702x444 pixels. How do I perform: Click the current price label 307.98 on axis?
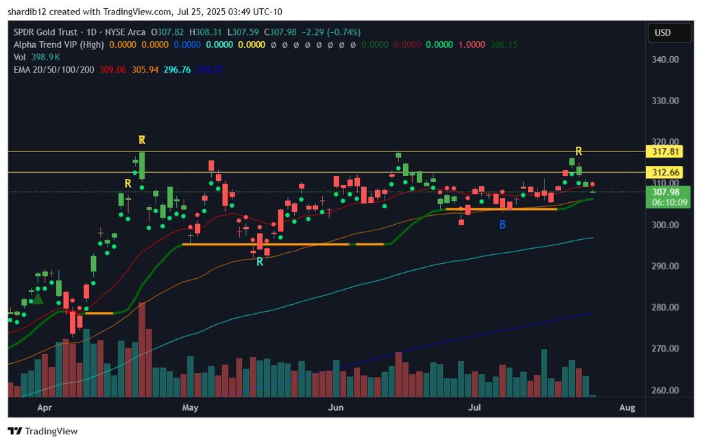(x=666, y=193)
